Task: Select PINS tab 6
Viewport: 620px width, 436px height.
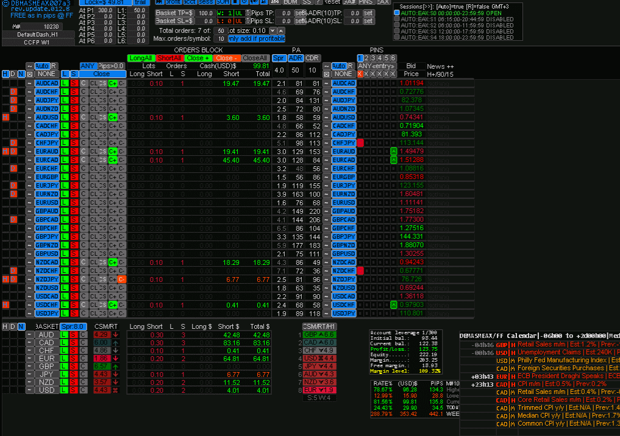Action: pos(393,58)
